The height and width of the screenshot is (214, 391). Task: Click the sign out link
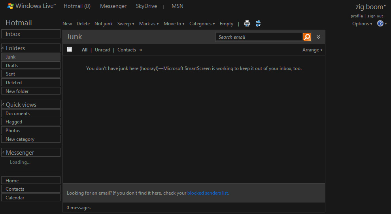pos(375,16)
